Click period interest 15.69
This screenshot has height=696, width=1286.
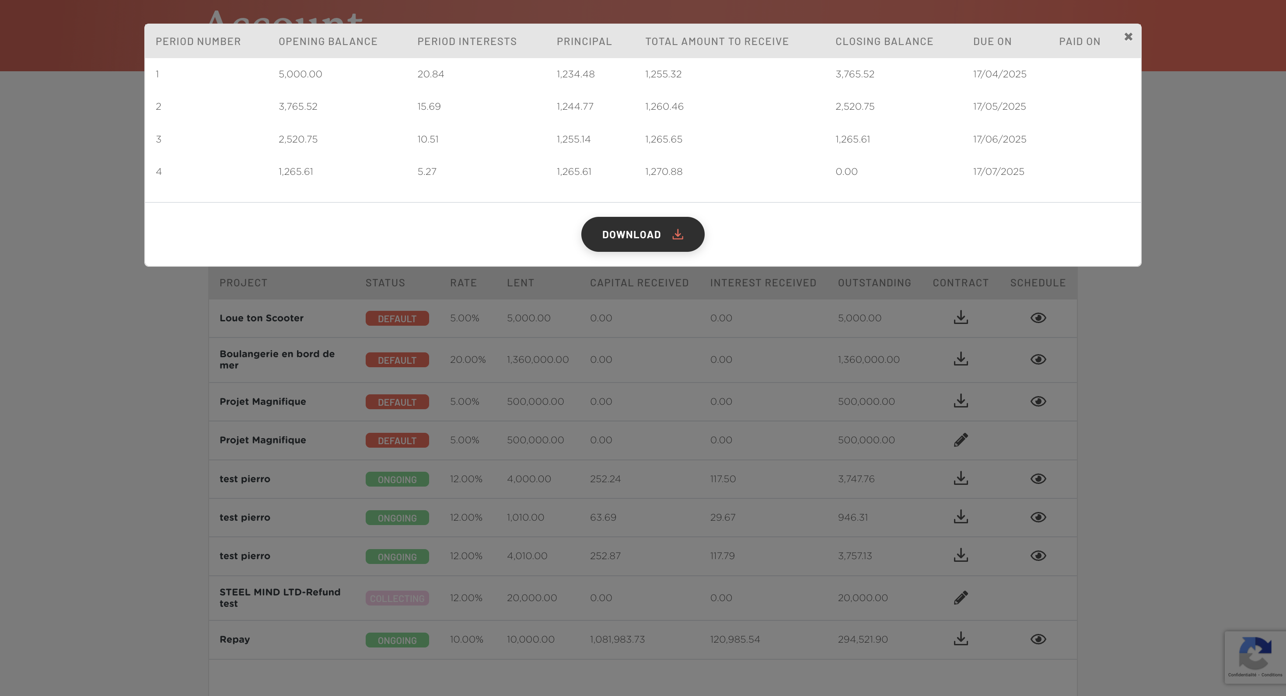coord(429,106)
